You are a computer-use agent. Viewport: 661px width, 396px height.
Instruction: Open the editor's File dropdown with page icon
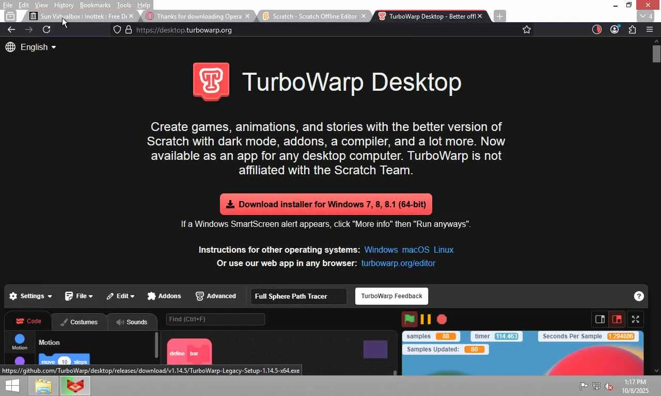(x=79, y=296)
